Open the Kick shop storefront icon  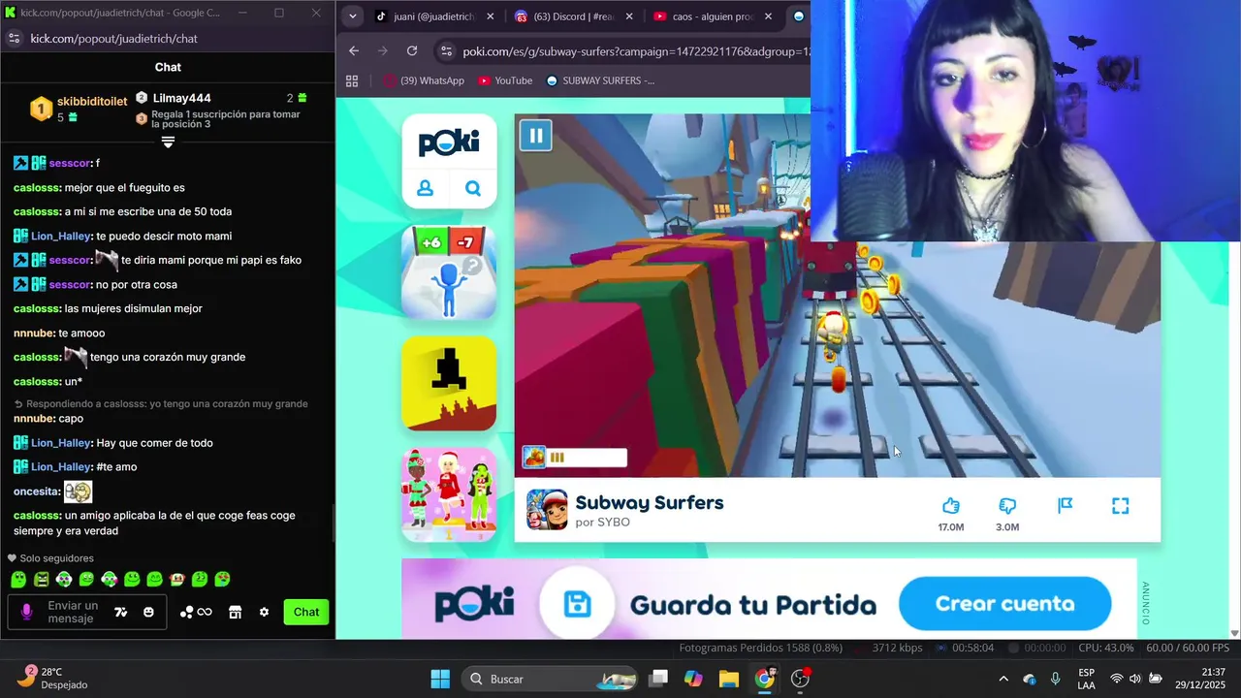coord(235,612)
